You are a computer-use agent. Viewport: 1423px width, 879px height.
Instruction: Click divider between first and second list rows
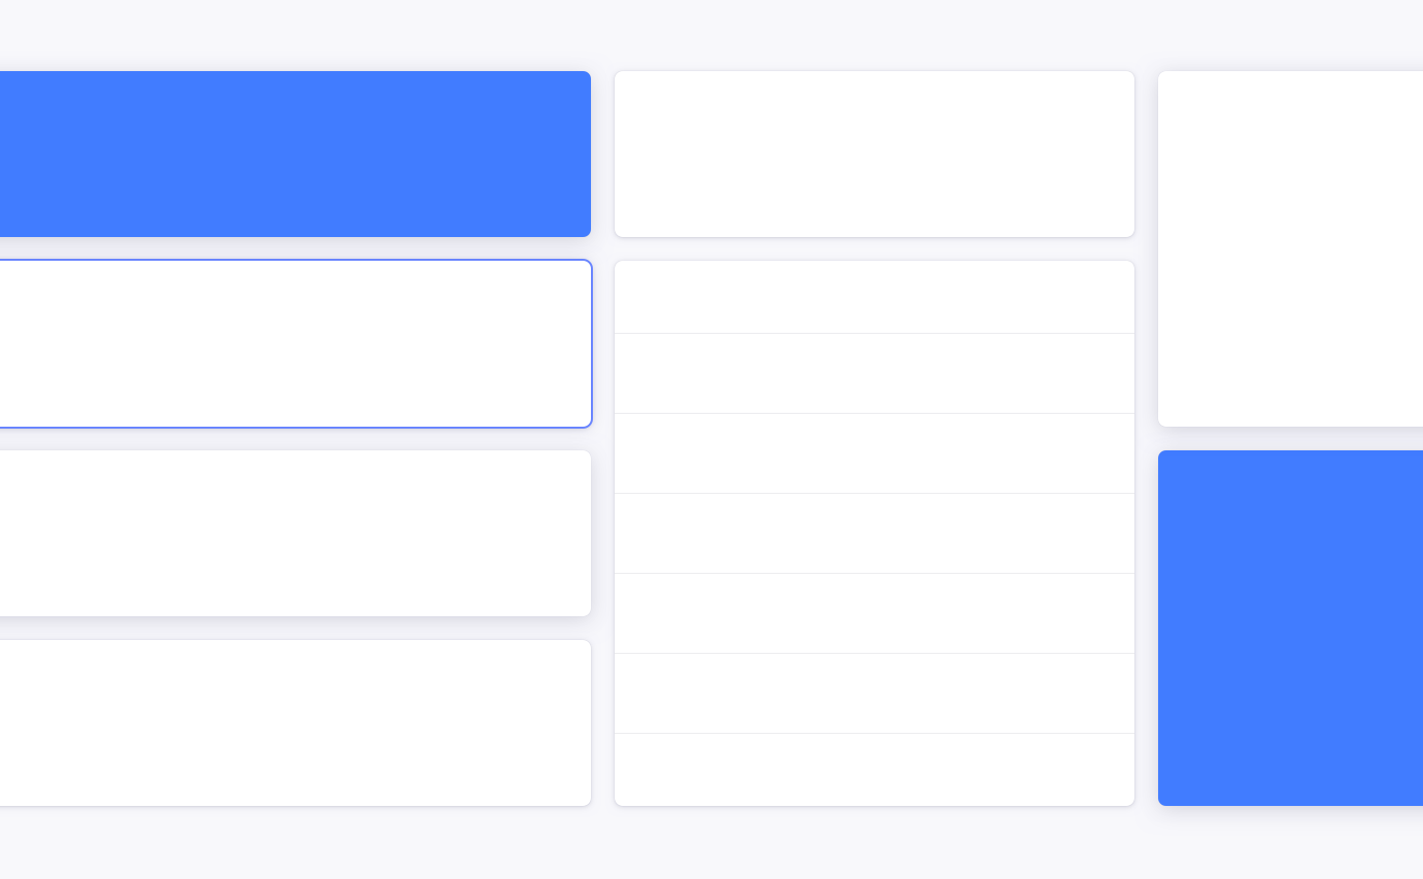click(x=875, y=334)
